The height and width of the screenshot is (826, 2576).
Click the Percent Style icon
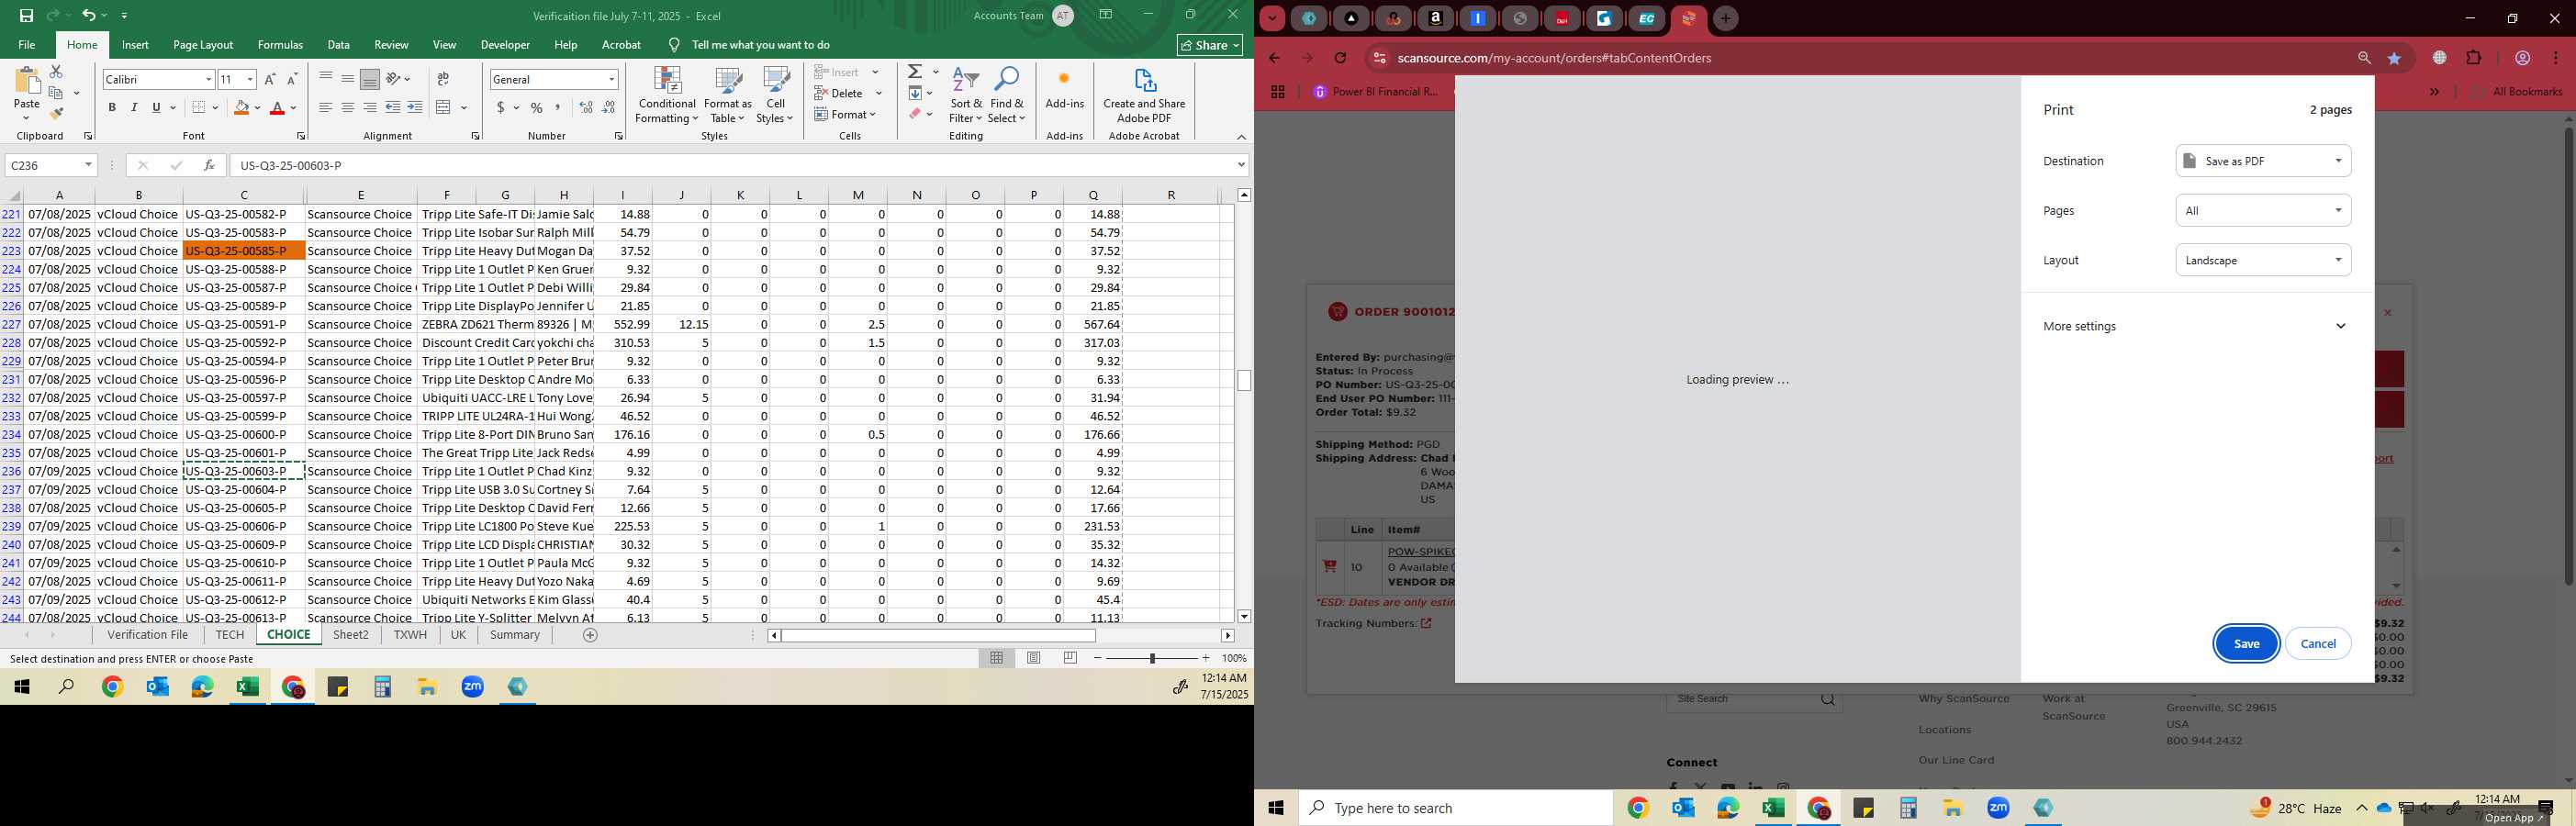(537, 107)
